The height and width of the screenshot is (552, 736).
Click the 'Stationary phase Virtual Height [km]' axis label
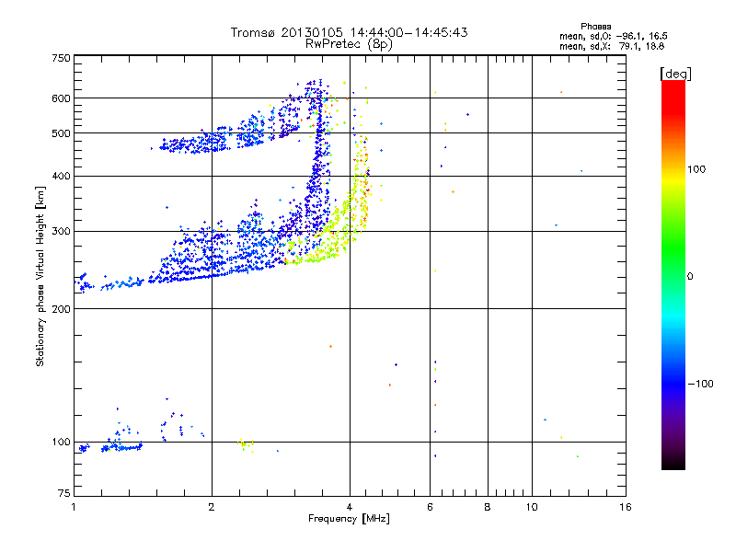(40, 276)
